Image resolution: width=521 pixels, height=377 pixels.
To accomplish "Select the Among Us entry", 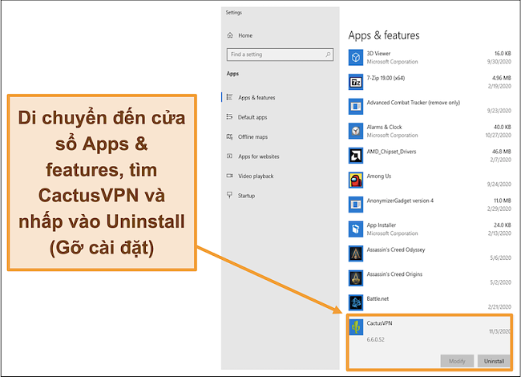I will [379, 176].
